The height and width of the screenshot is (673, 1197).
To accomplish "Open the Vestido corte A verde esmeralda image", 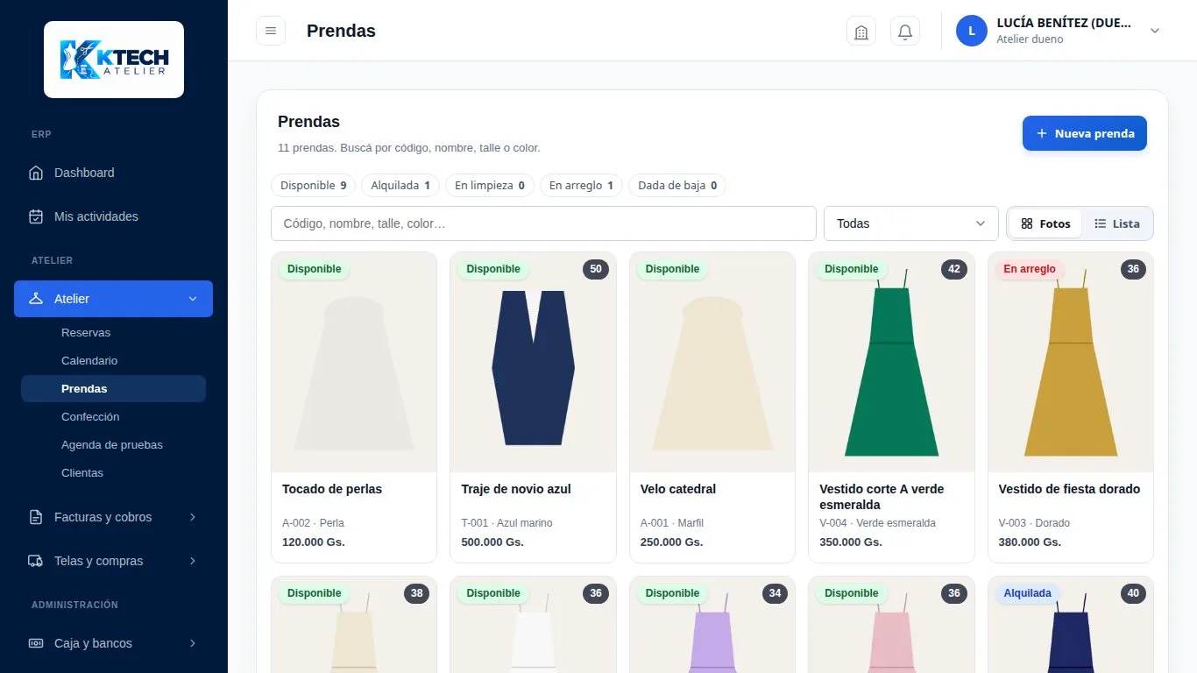I will 891,363.
